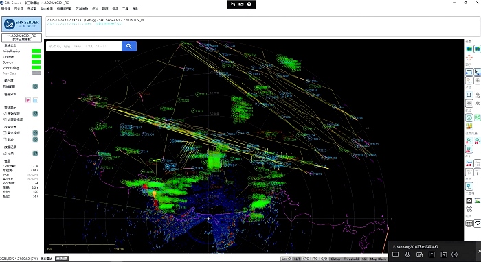Click the blue display frame icon
This screenshot has height=262, width=481.
[469, 72]
